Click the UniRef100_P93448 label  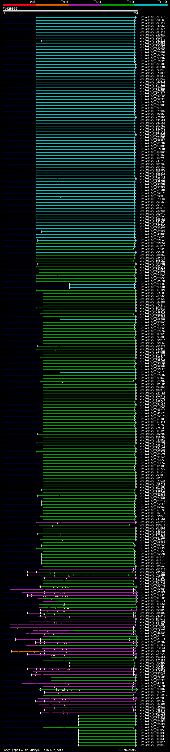(x=152, y=378)
